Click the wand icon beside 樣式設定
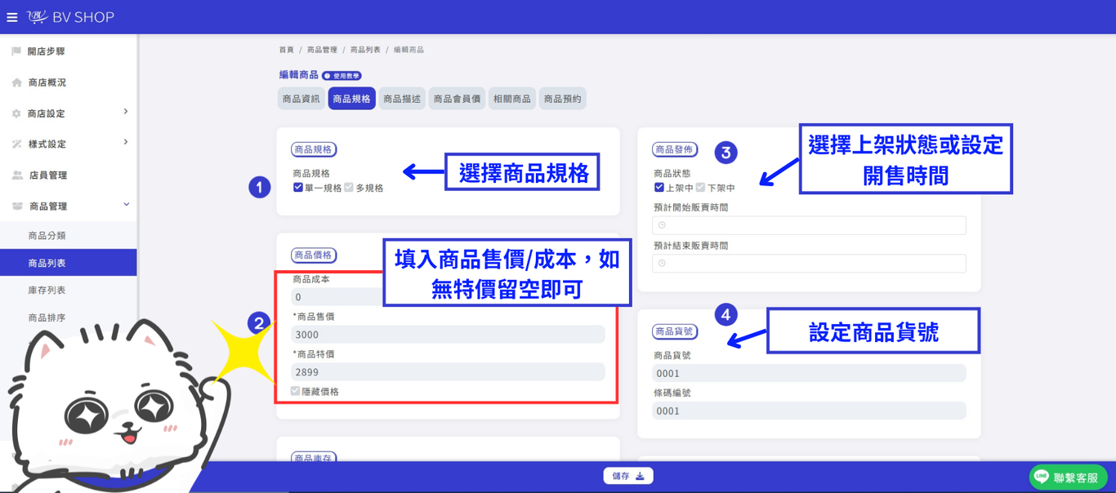 [16, 144]
